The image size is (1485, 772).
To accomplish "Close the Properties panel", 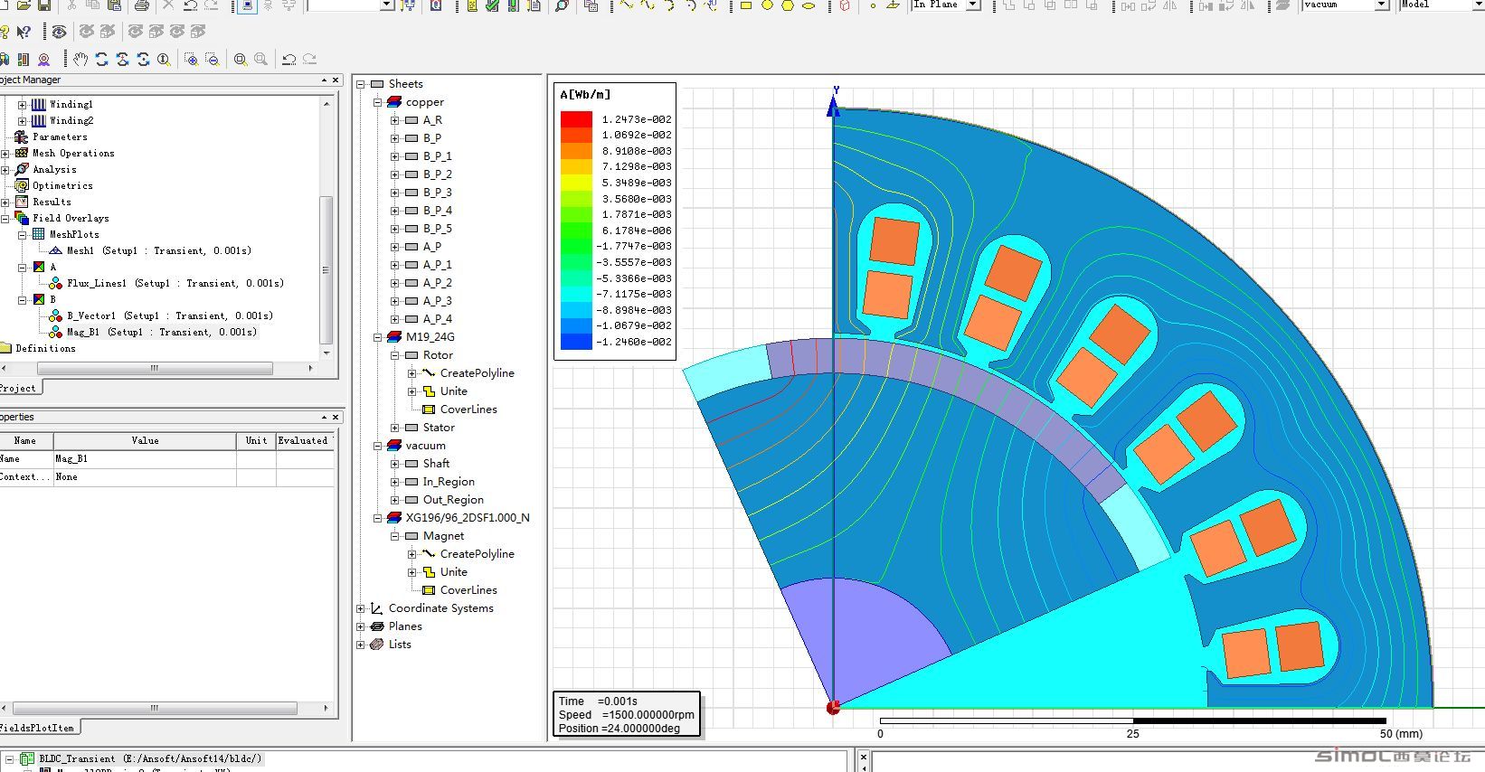I will tap(336, 417).
